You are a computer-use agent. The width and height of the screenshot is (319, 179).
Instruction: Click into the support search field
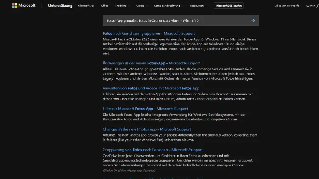pyautogui.click(x=174, y=20)
